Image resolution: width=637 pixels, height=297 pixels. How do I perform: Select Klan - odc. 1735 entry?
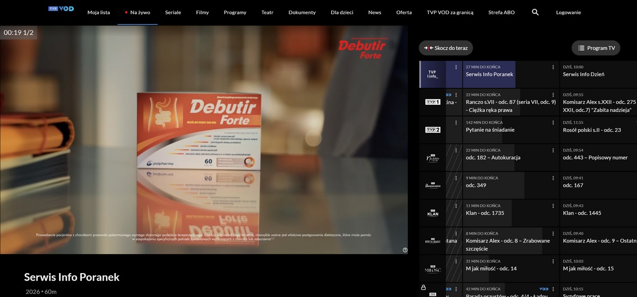511,213
